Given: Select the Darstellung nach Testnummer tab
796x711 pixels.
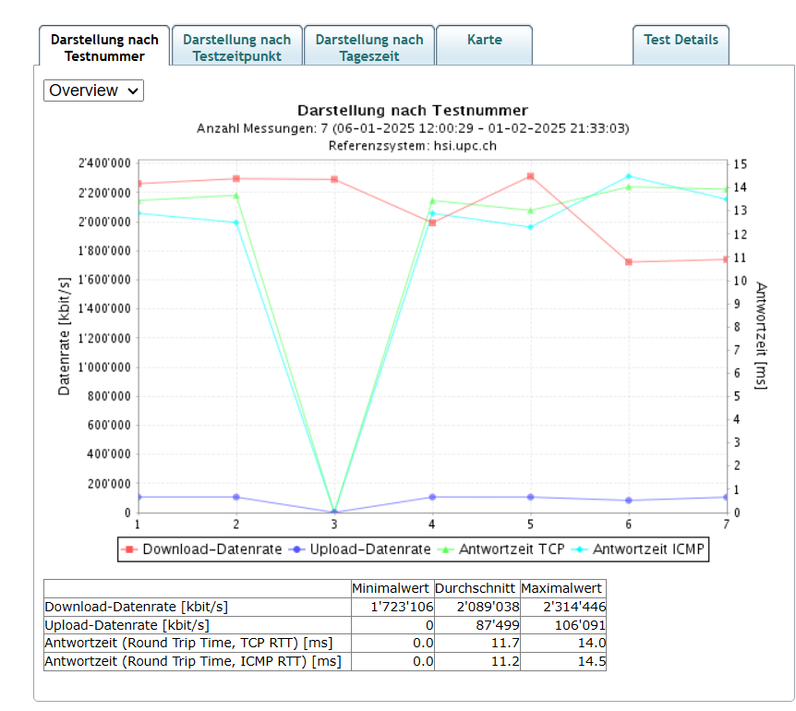Looking at the screenshot, I should coord(104,47).
